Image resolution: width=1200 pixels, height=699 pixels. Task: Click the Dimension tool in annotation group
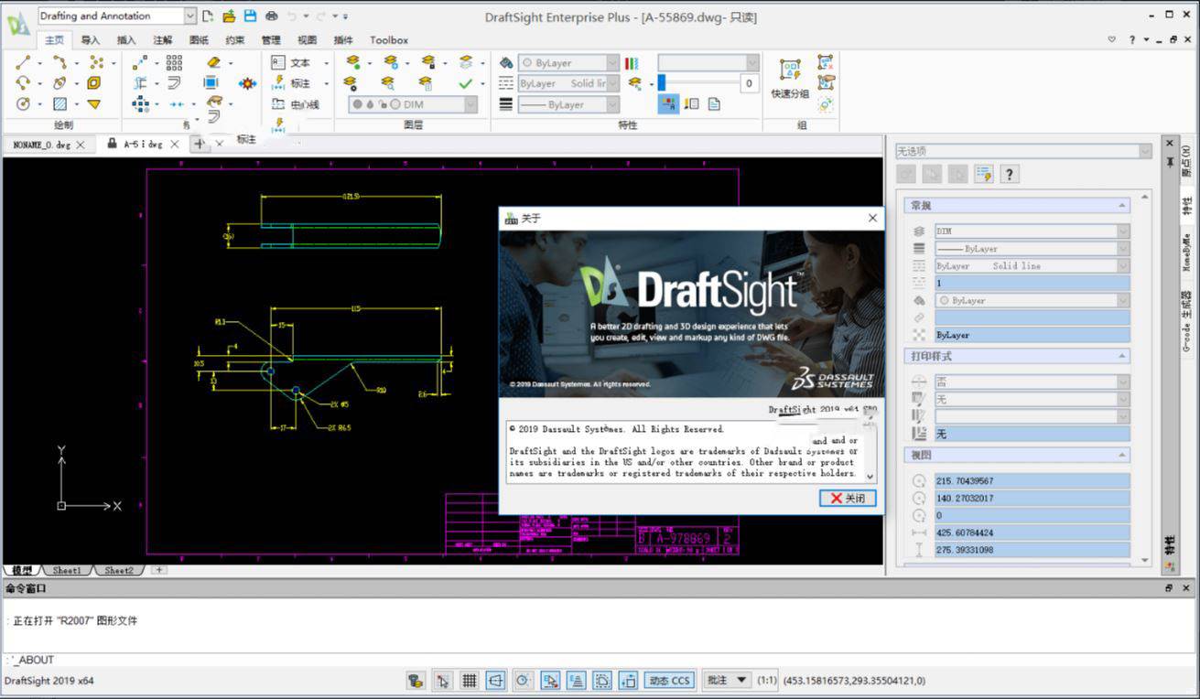292,83
